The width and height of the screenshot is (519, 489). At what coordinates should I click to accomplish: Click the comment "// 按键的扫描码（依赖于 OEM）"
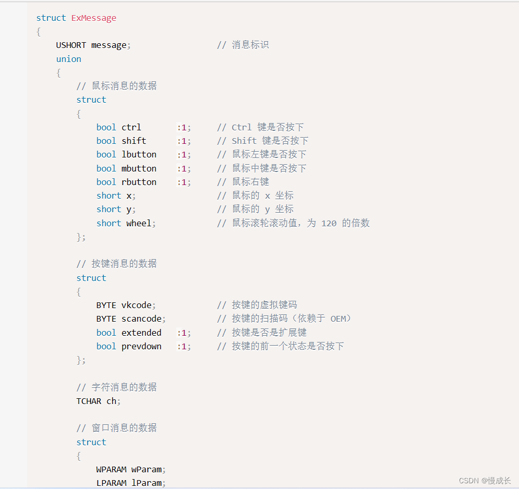284,319
